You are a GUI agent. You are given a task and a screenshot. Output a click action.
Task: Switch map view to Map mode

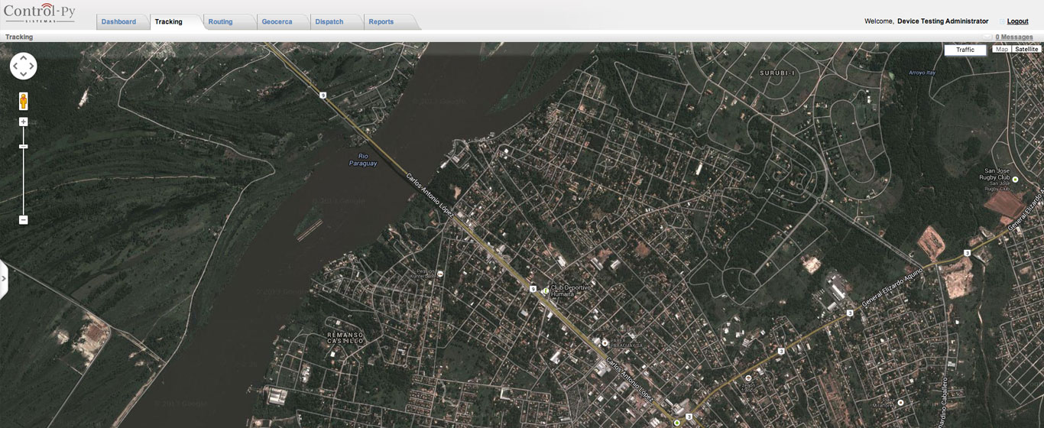click(x=1001, y=49)
